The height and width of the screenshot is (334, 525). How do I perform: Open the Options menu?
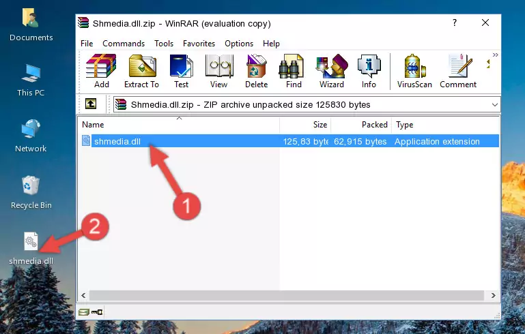coord(239,44)
